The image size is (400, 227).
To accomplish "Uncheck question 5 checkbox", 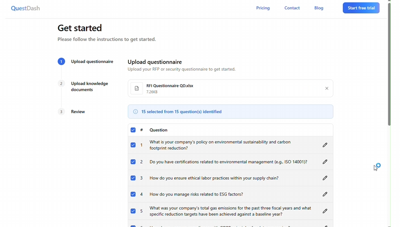I will 133,211.
